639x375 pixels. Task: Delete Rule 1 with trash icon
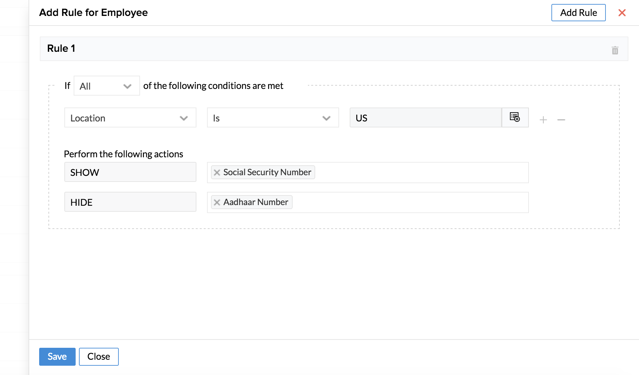(x=615, y=50)
